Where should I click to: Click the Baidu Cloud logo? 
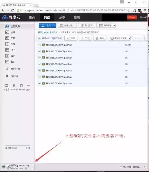coord(11,17)
